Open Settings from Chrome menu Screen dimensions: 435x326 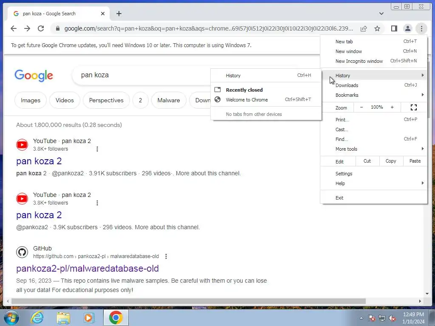[x=374, y=174]
